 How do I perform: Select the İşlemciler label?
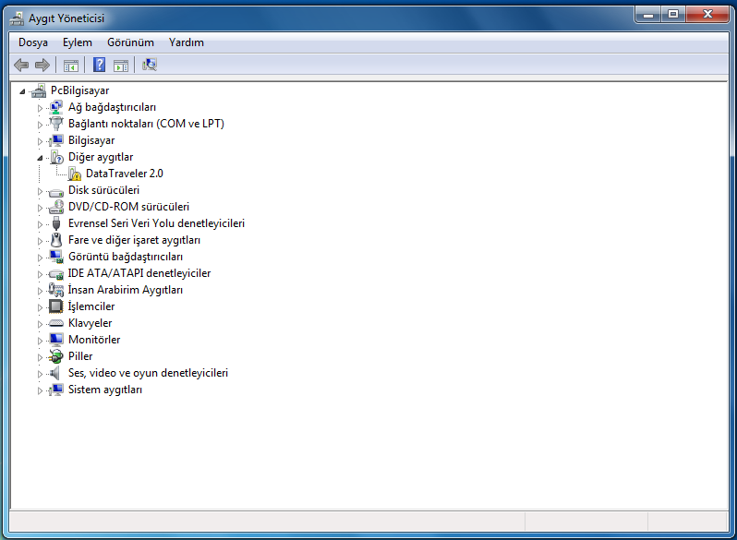[x=91, y=306]
